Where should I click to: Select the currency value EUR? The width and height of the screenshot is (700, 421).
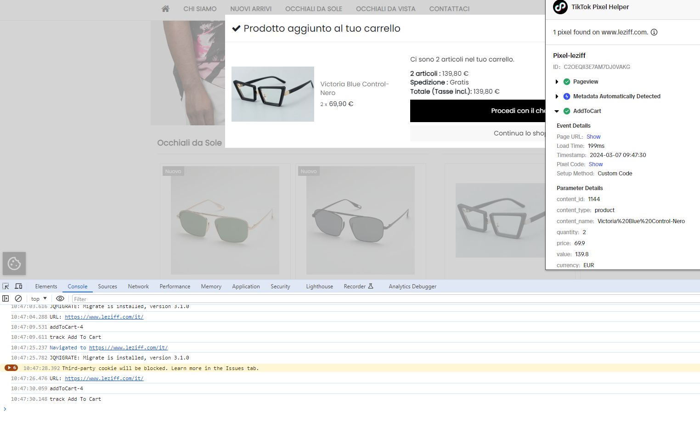tap(588, 265)
